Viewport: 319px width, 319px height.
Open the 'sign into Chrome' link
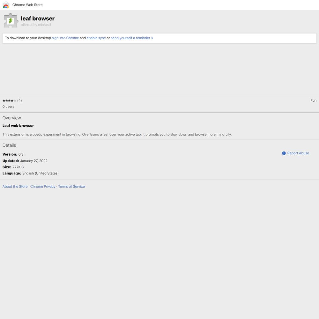pyautogui.click(x=65, y=38)
